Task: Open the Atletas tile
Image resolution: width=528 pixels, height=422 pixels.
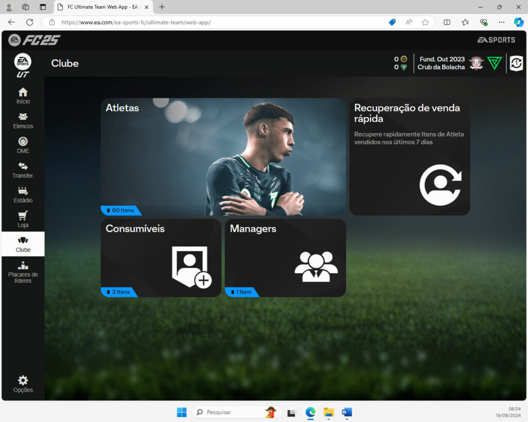Action: [223, 157]
